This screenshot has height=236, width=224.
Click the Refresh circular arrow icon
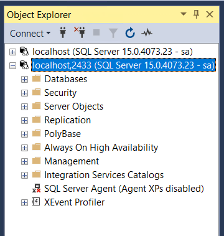coord(130,33)
